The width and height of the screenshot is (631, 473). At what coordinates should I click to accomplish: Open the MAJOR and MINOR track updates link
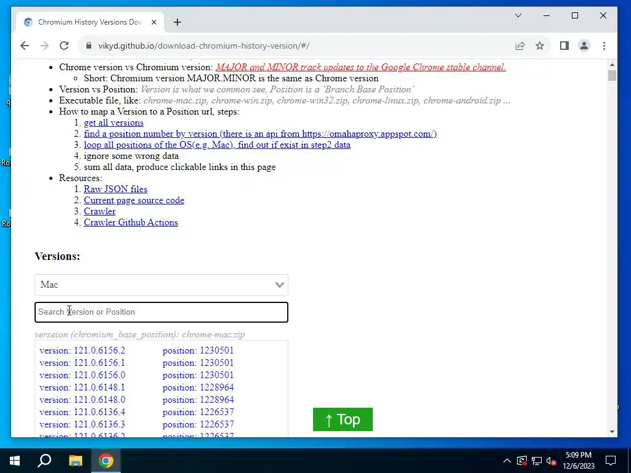[360, 67]
